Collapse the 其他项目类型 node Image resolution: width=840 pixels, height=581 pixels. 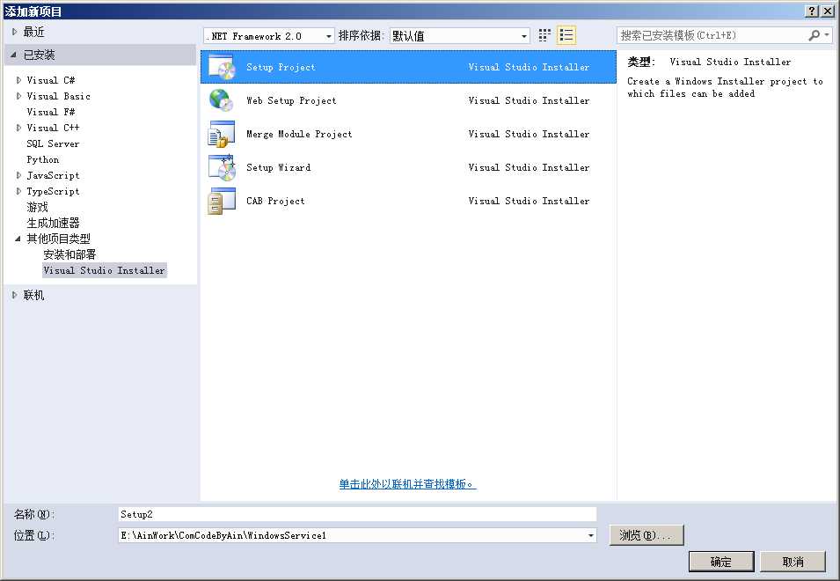pos(18,239)
